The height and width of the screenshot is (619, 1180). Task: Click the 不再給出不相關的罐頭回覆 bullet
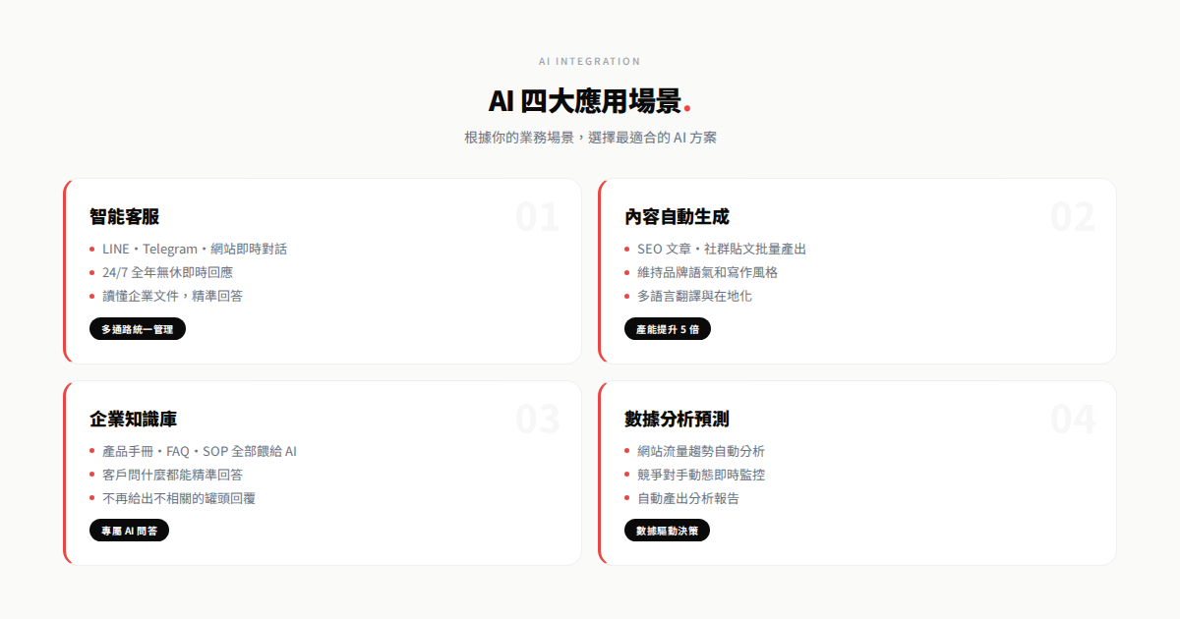[x=179, y=498]
